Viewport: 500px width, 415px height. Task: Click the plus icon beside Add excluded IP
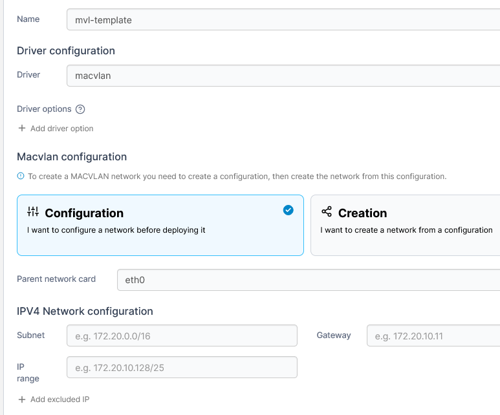tap(22, 399)
